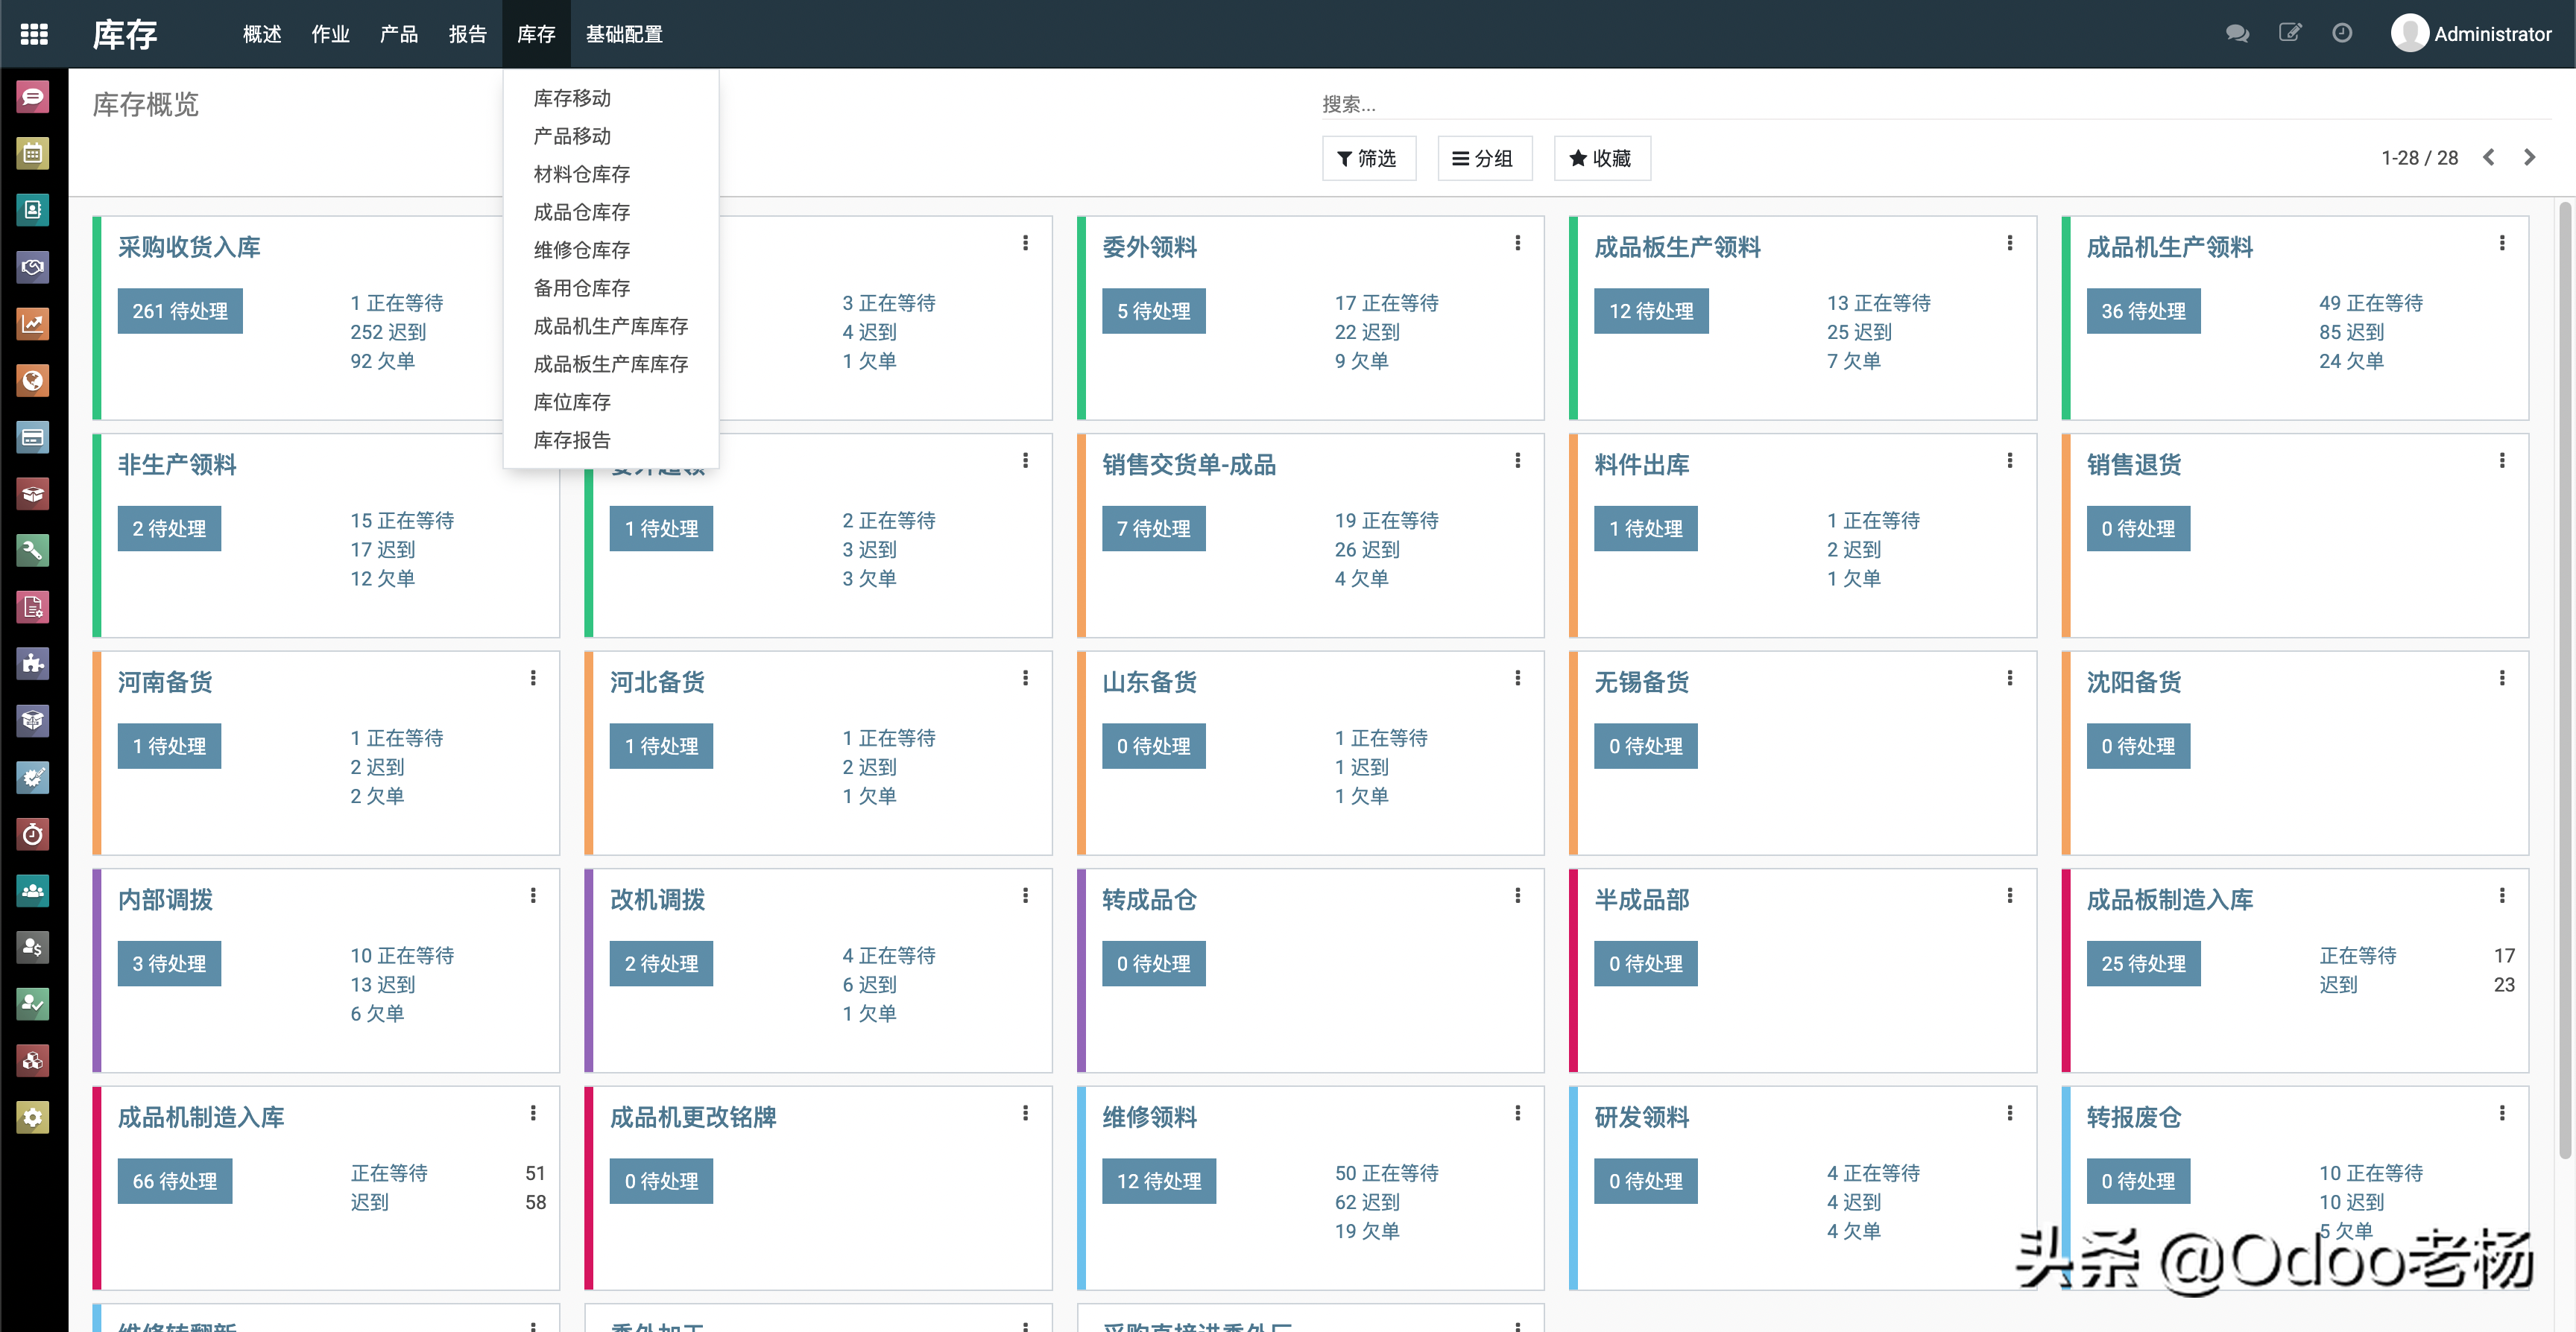Open the Contacts app in sidebar
Image resolution: width=2576 pixels, height=1332 pixels.
tap(33, 211)
